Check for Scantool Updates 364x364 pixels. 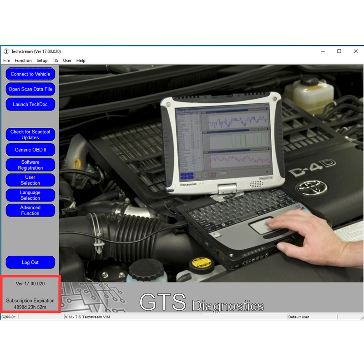pos(30,135)
